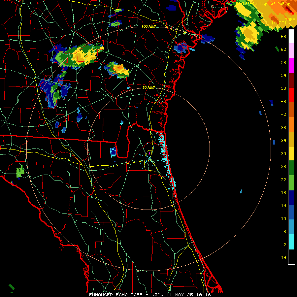The width and height of the screenshot is (297, 297).
Task: Click the gold legend swatch
Action: [291, 139]
